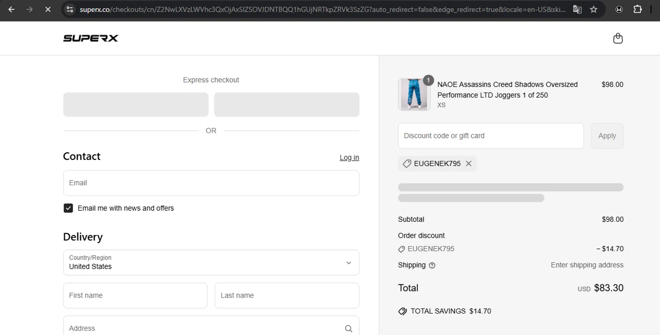Click NAOE Assassins Creed Shadows product name
Screen dimensions: 660x335
pyautogui.click(x=507, y=90)
